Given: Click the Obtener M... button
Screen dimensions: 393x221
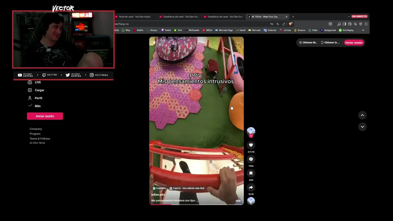Looking at the screenshot, I should pos(308,42).
